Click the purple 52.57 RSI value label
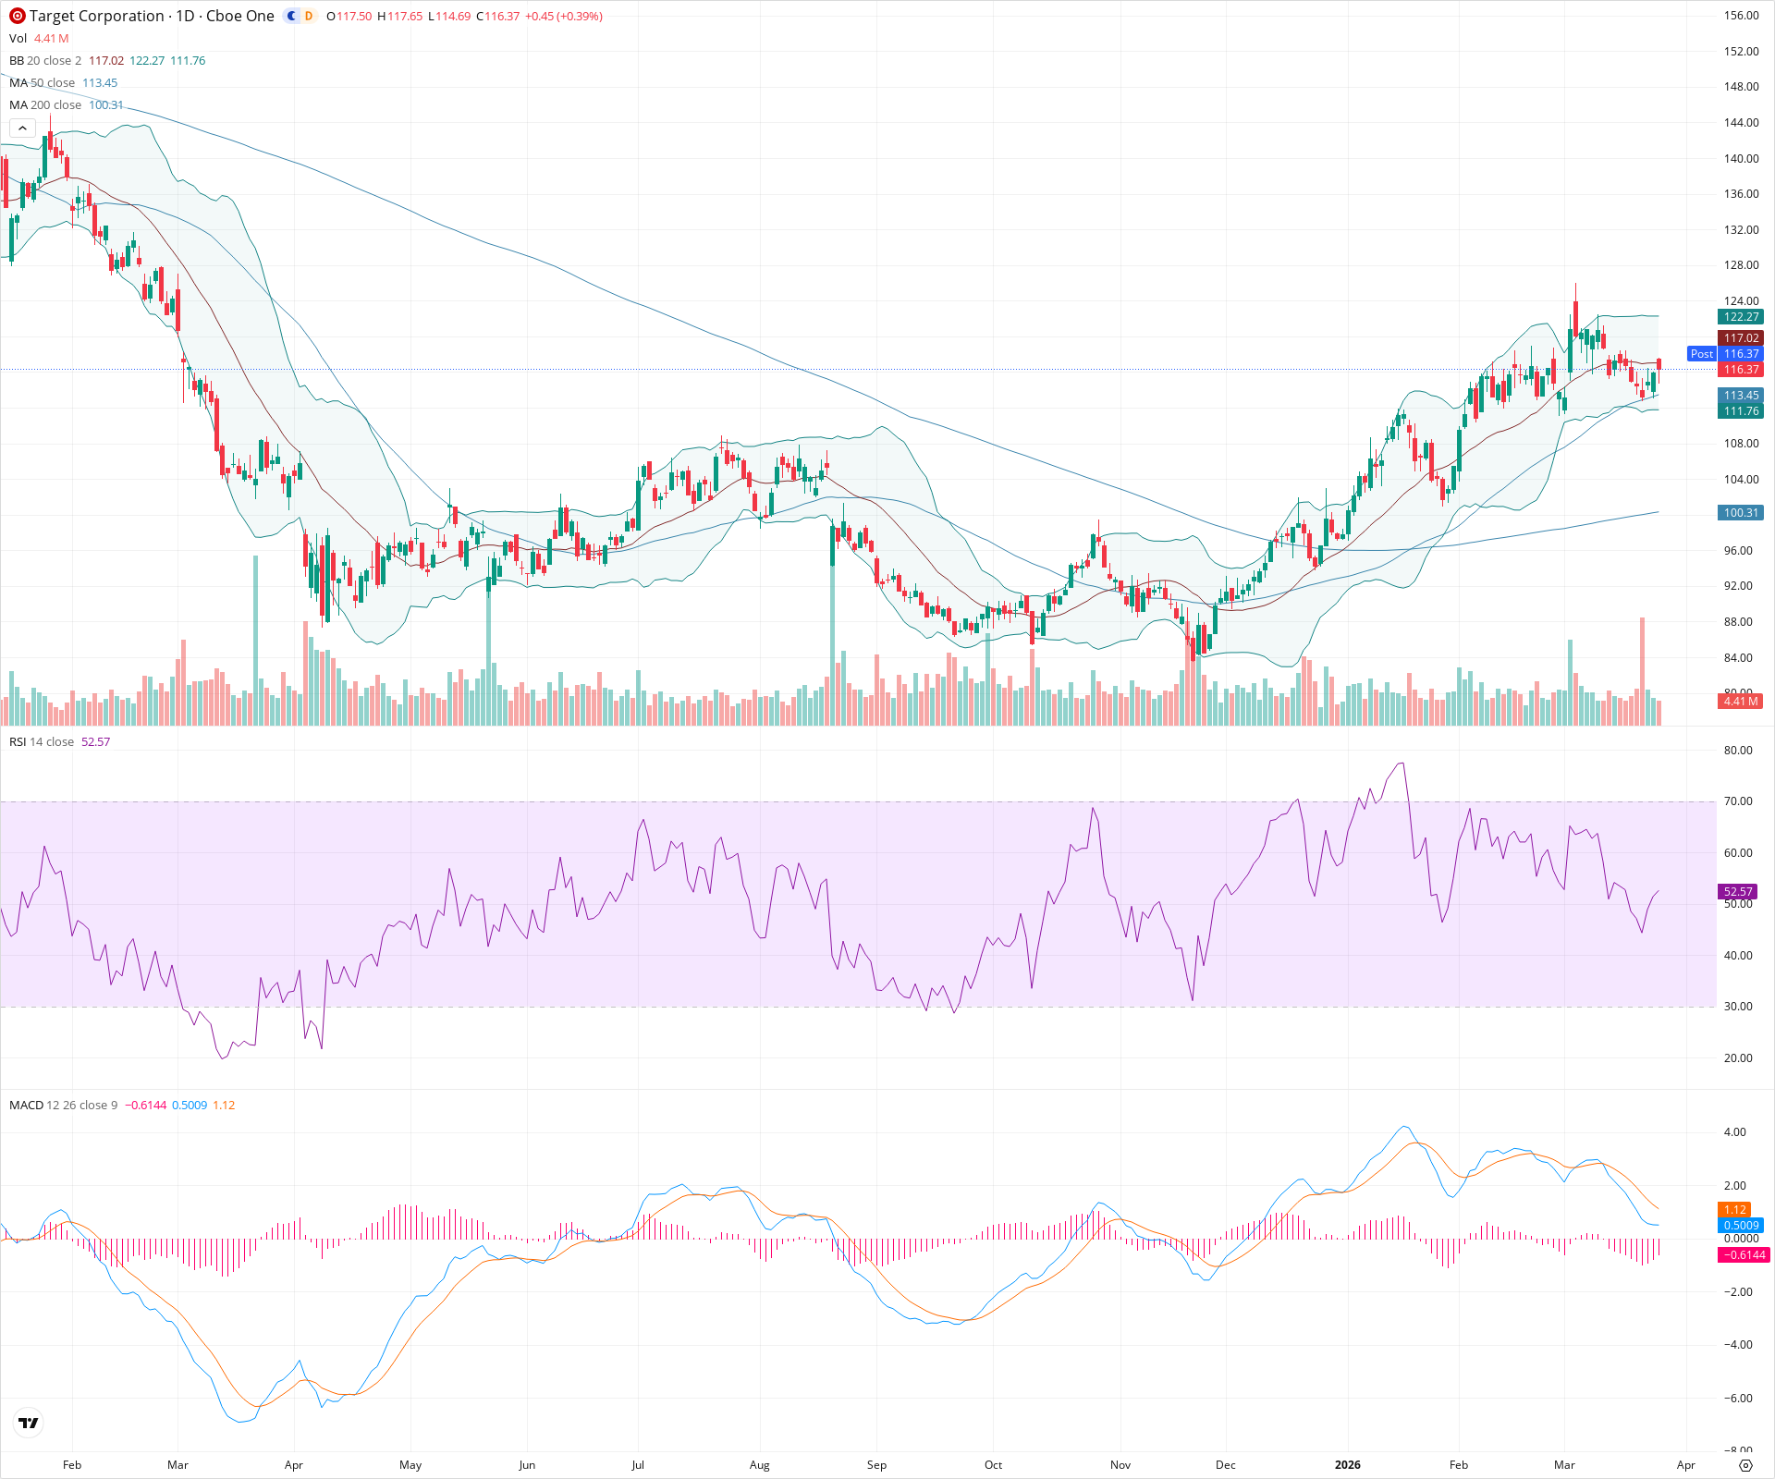Screen dimensions: 1775x1479 point(1739,891)
